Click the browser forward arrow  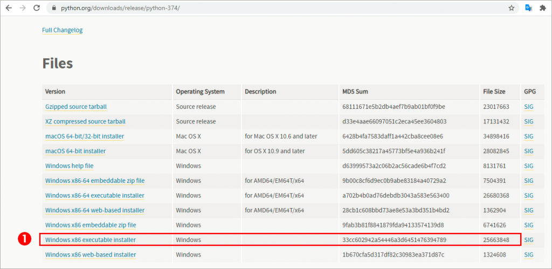[23, 8]
